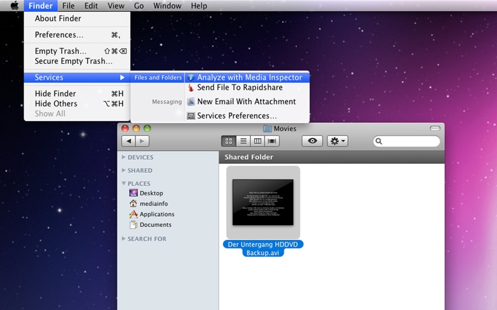Open the File menu
Image resolution: width=497 pixels, height=310 pixels.
coord(68,6)
